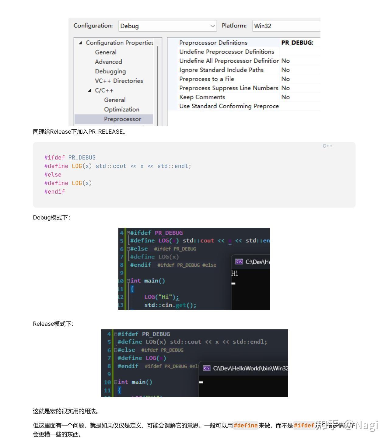Collapse the C/C++ tree node
Screen dimensions: 388x442
pos(90,90)
